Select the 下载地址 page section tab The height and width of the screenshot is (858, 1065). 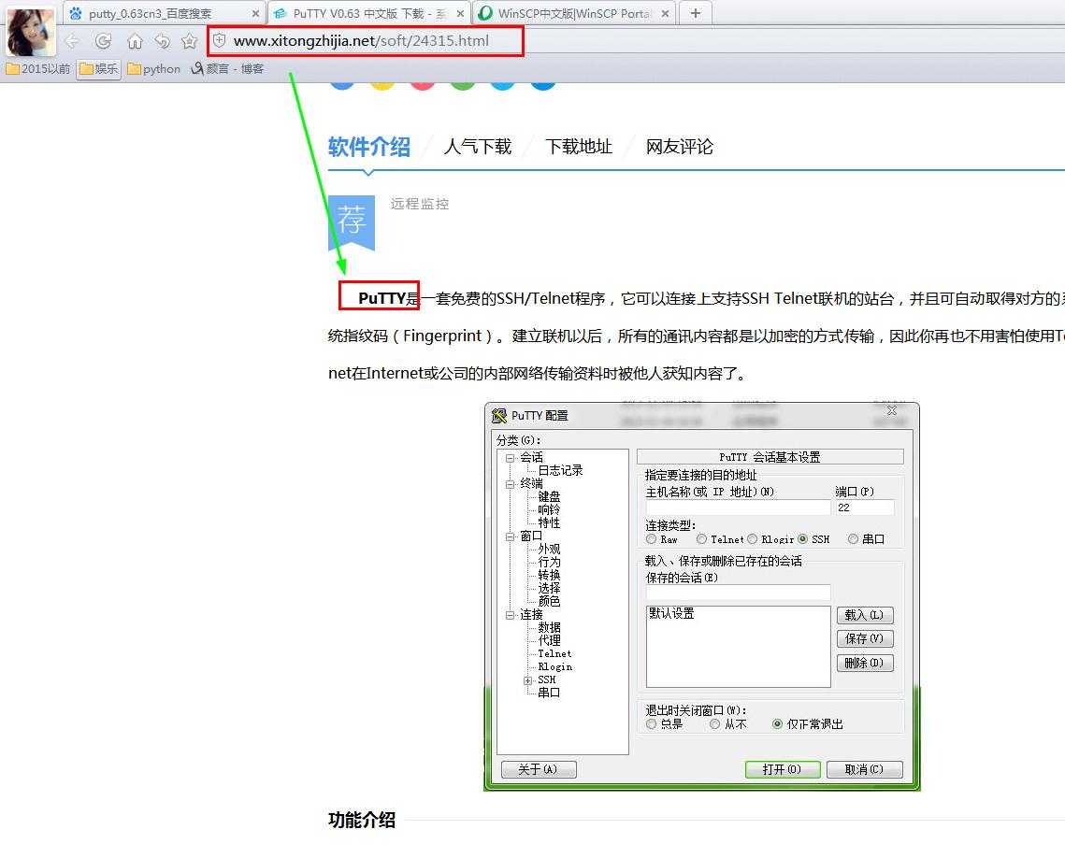click(579, 147)
